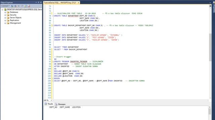Click the Refresh icon in Object Explorer toolbar
This screenshot has width=215, height=120.
pyautogui.click(x=26, y=6)
